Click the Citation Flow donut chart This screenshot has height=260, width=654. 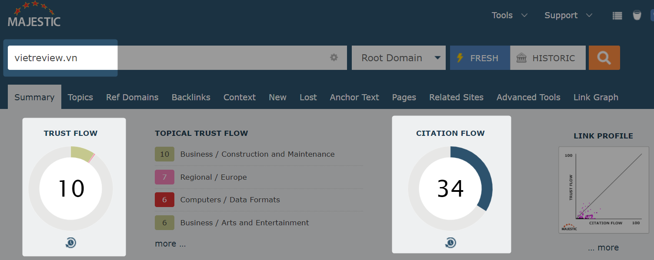coord(450,188)
